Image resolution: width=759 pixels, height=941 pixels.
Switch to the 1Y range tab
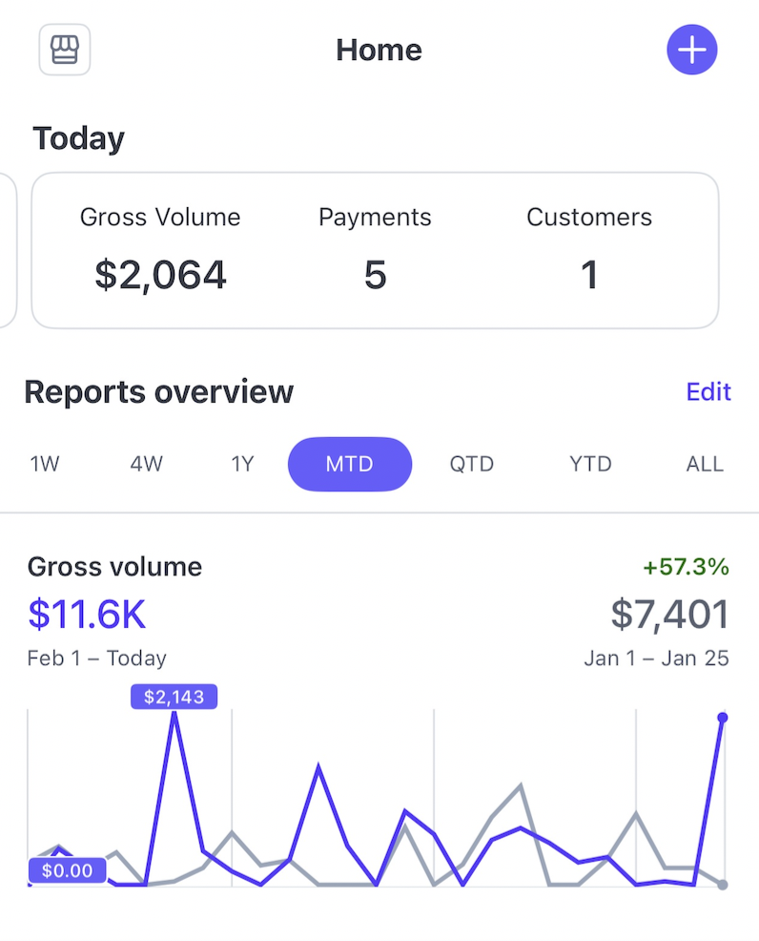(x=243, y=464)
